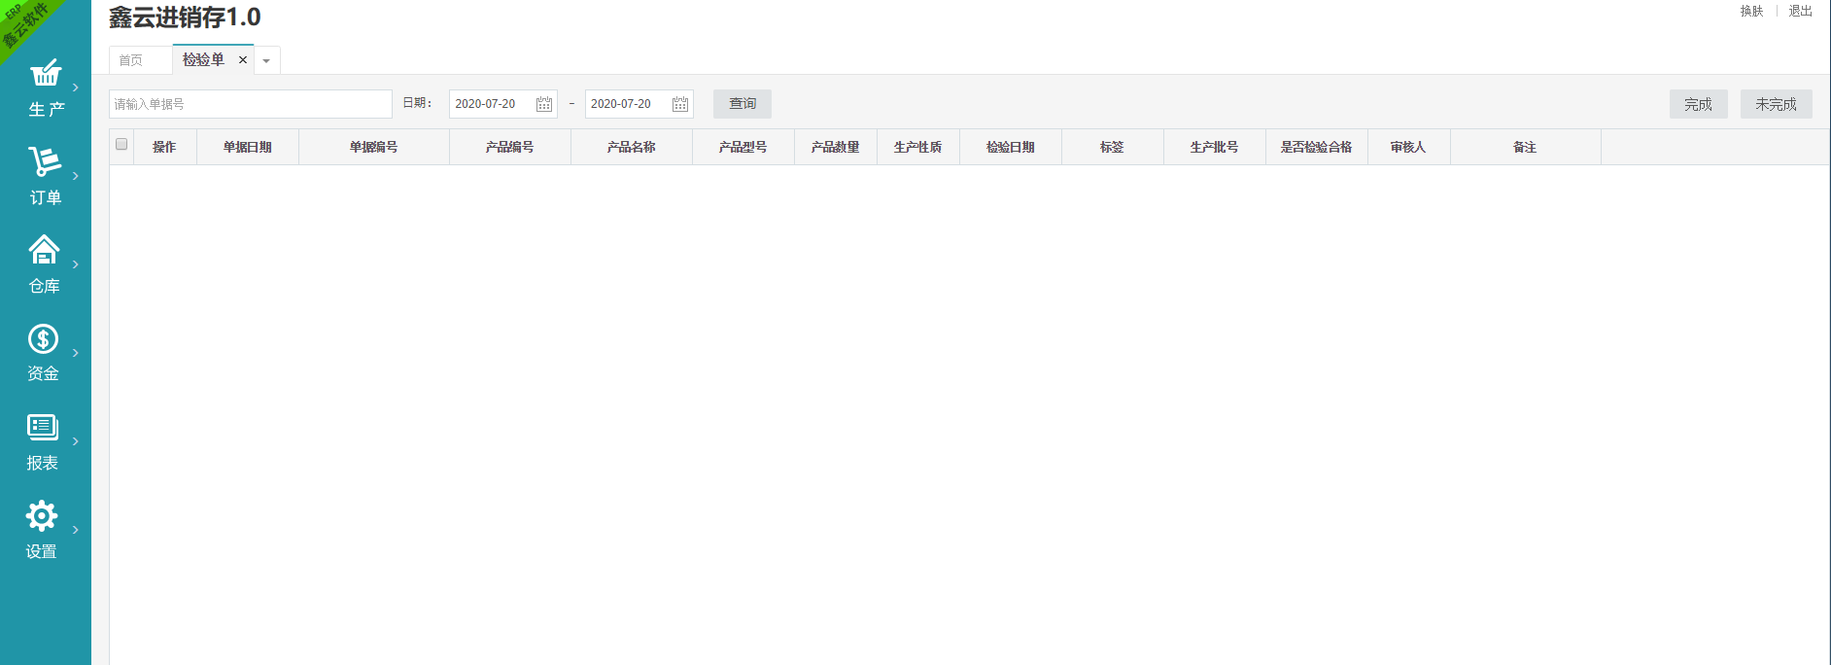Image resolution: width=1831 pixels, height=665 pixels.
Task: Open the 资金 funds dollar icon
Action: [43, 338]
